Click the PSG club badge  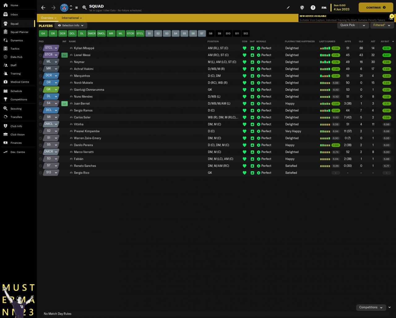pos(64,8)
